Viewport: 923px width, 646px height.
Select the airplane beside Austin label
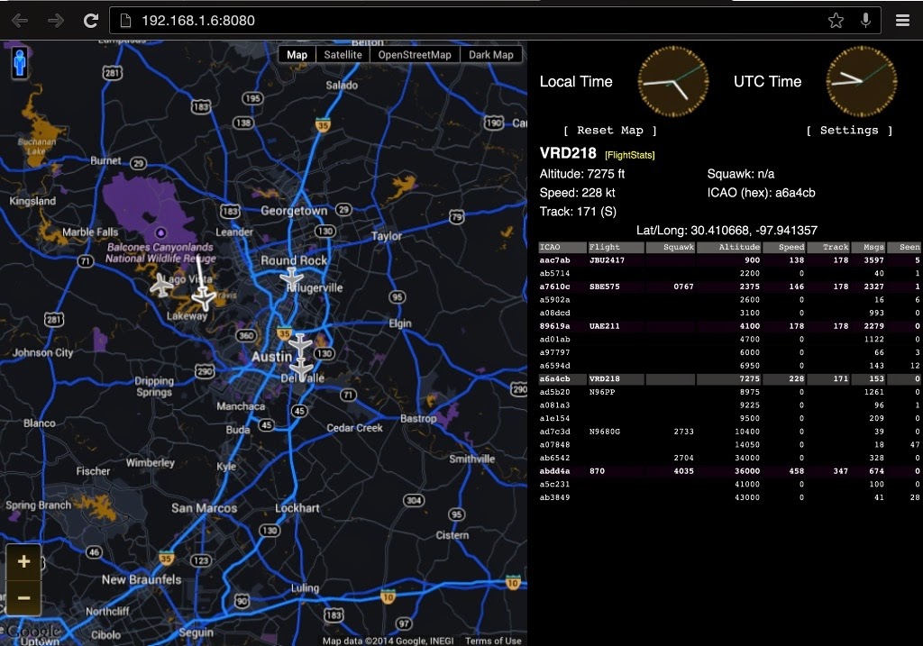(x=299, y=345)
